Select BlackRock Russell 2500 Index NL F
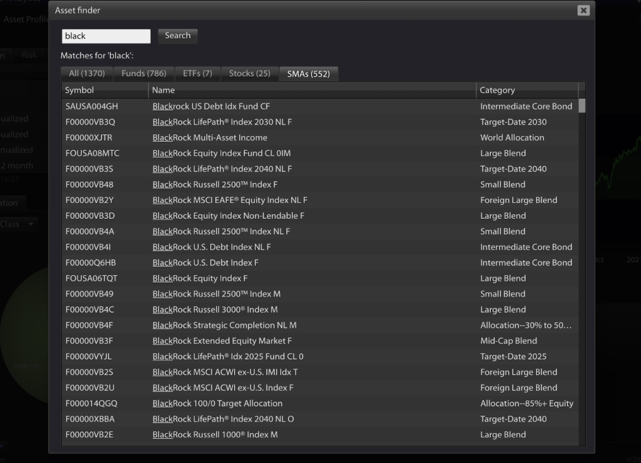The width and height of the screenshot is (641, 463). point(221,231)
